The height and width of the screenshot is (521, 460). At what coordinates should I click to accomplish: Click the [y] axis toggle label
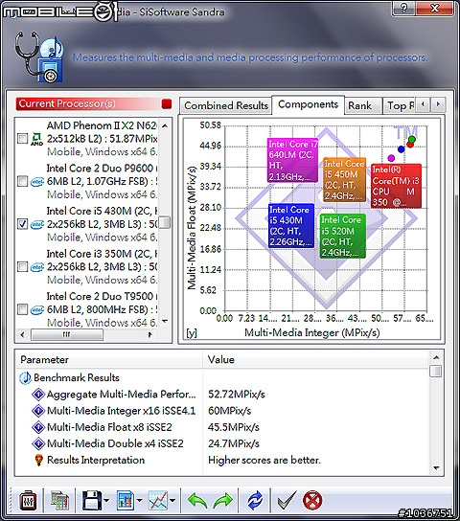pyautogui.click(x=191, y=333)
